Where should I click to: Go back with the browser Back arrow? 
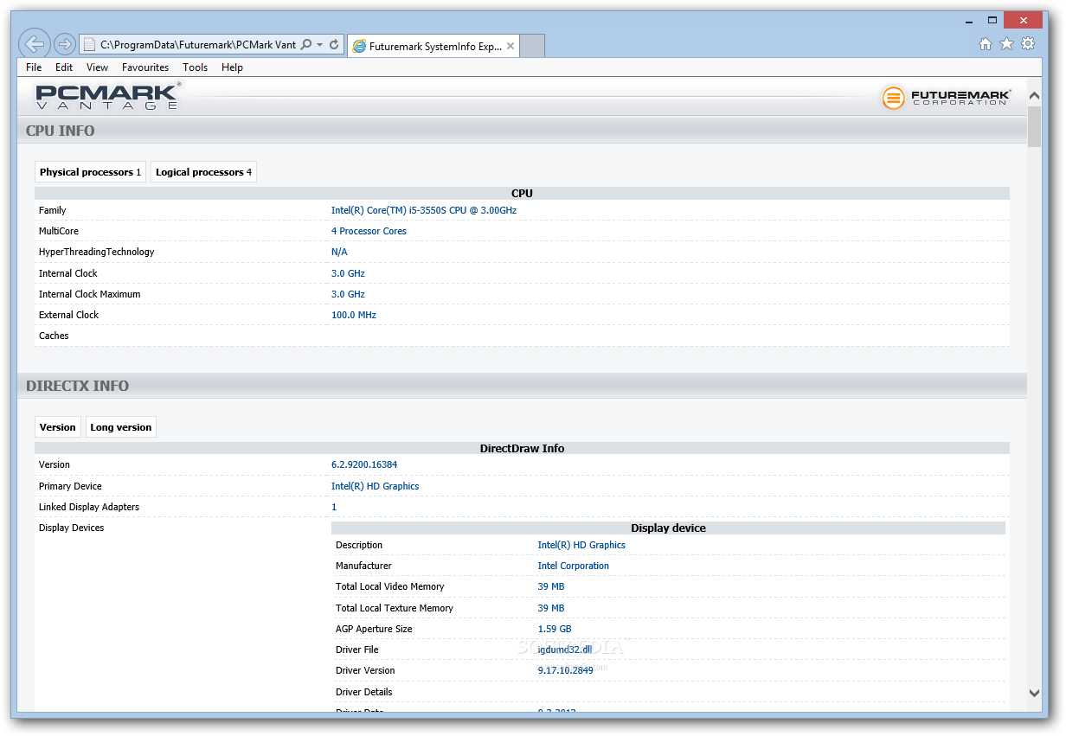34,44
